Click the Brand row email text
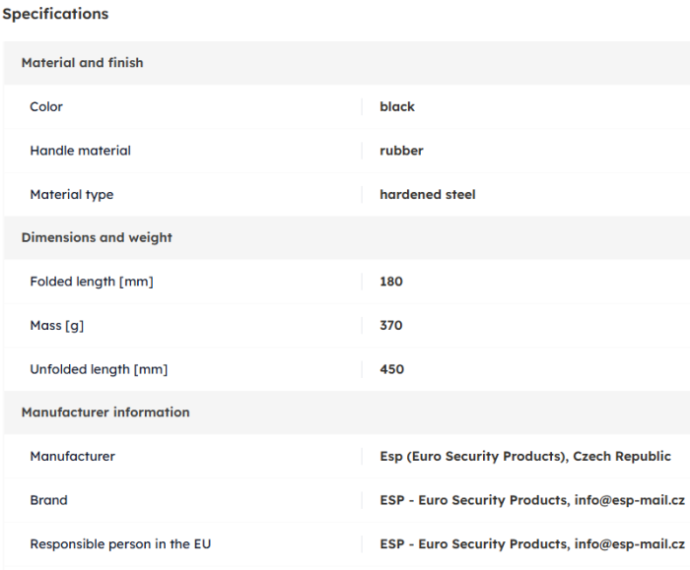Screen dimensions: 690x570 point(629,500)
